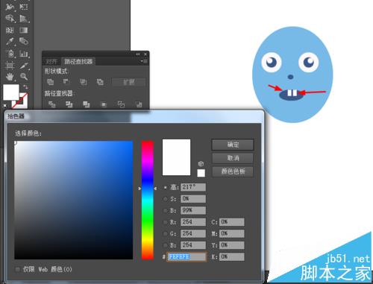Click the Outline pathfinder icon
Viewport: 373px width, 284px height.
coord(121,104)
